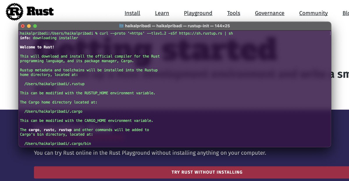Image resolution: width=349 pixels, height=181 pixels.
Task: Click the path '/Users/haikalpribadi/.rustup'
Action: [54, 84]
